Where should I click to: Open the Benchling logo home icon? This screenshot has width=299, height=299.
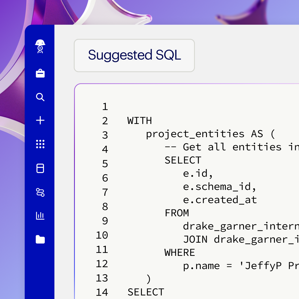(x=40, y=46)
